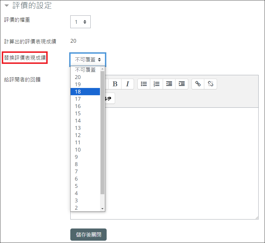265x243 pixels.
Task: Choose grade 6 from the list
Action: coord(85,179)
